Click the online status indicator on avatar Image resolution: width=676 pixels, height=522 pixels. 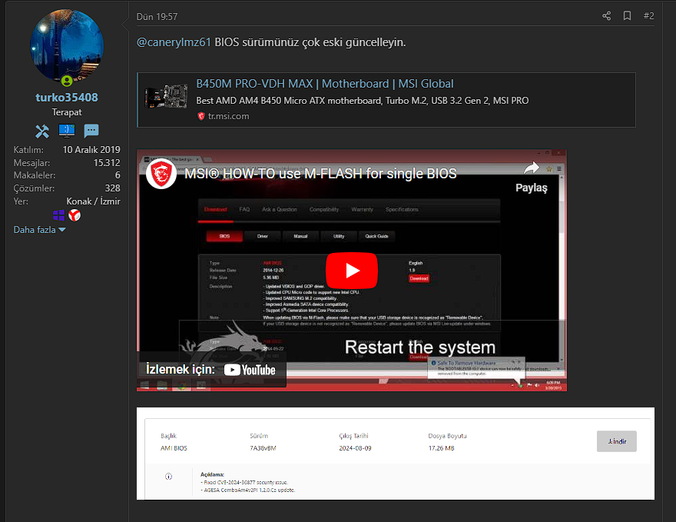(x=67, y=81)
